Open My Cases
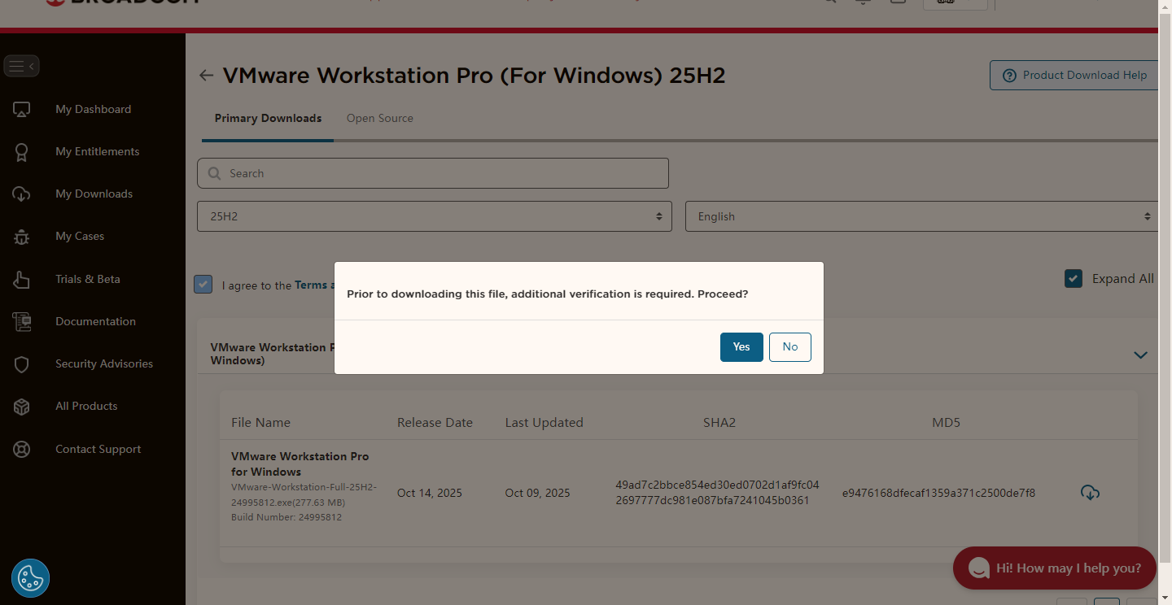The height and width of the screenshot is (605, 1172). click(x=80, y=236)
